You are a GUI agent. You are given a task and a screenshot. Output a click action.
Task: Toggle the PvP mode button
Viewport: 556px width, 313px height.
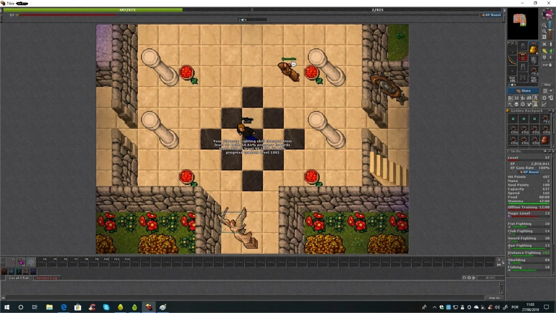548,65
